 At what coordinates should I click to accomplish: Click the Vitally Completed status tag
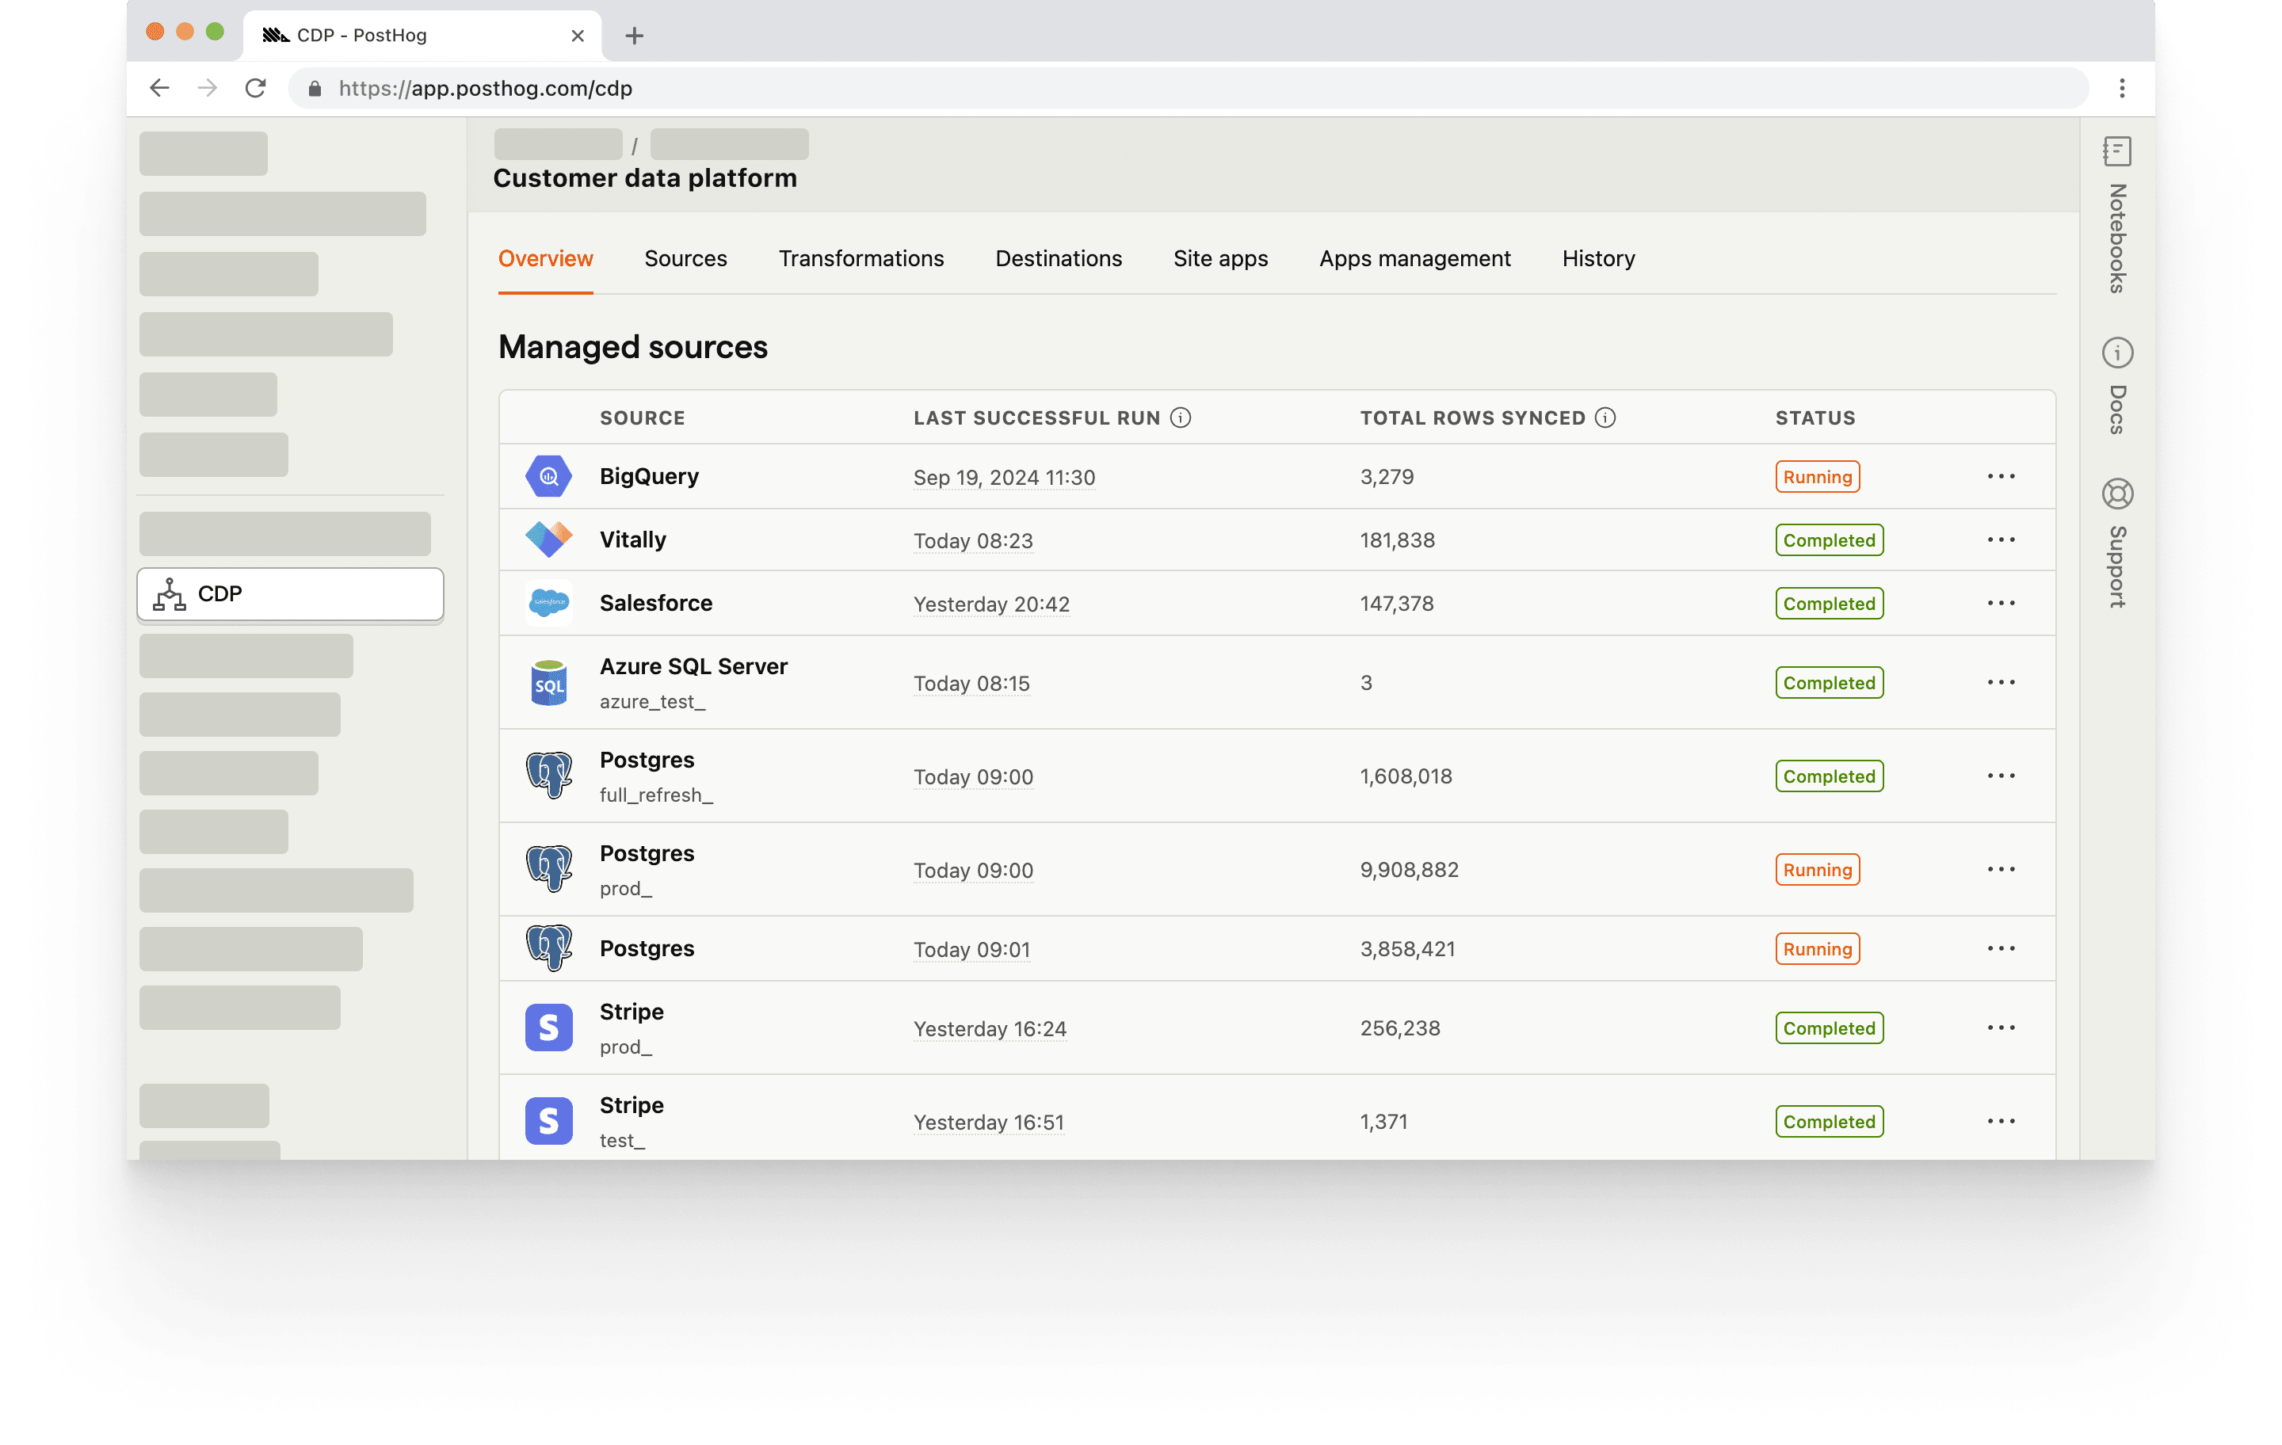1829,540
